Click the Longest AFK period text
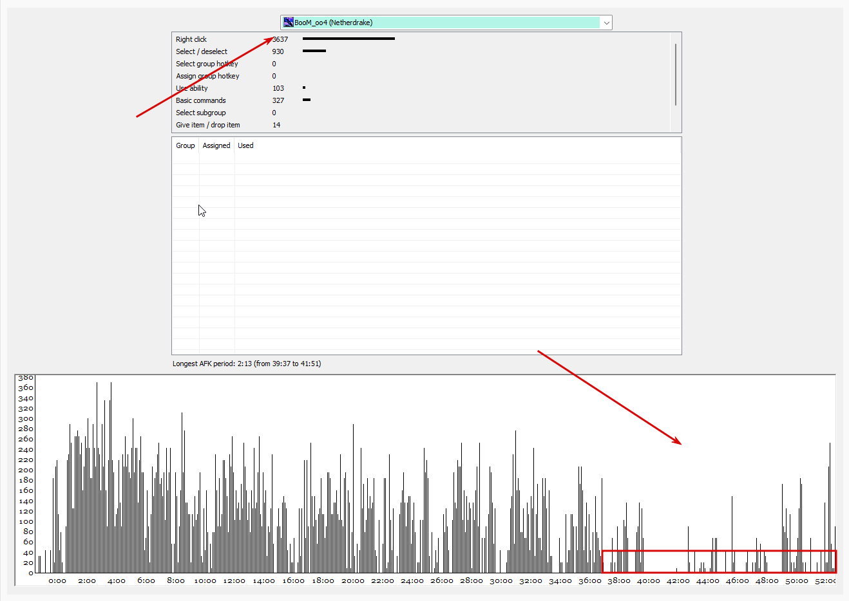 [247, 364]
